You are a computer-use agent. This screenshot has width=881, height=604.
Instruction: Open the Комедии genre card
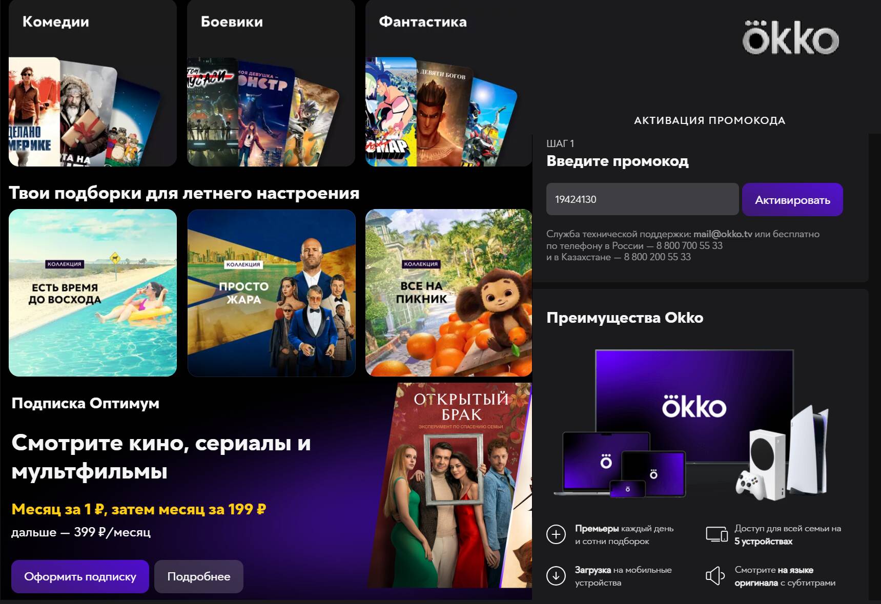[x=93, y=85]
